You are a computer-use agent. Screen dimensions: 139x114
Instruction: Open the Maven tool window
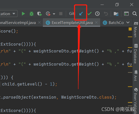136,30
